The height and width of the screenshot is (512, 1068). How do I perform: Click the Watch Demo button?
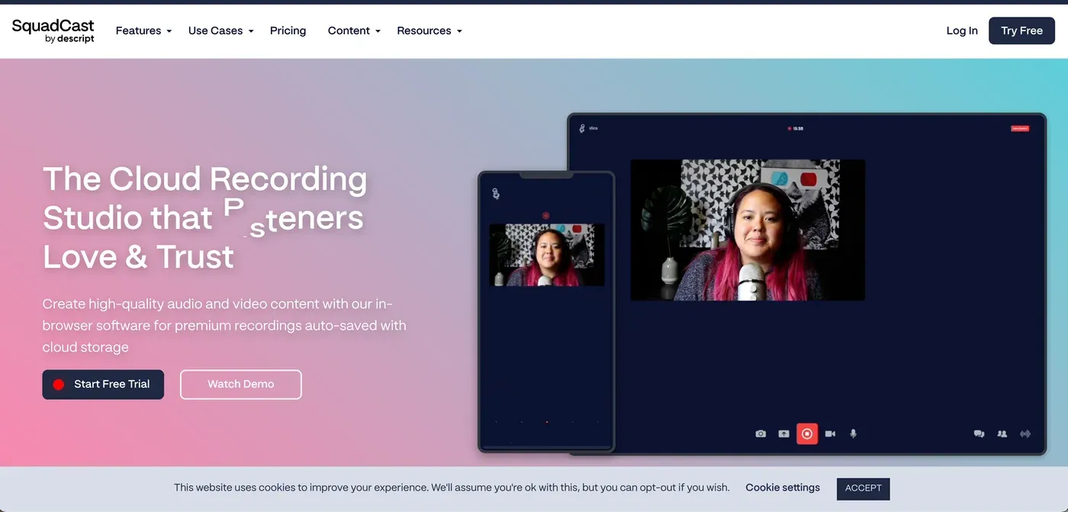pos(241,385)
